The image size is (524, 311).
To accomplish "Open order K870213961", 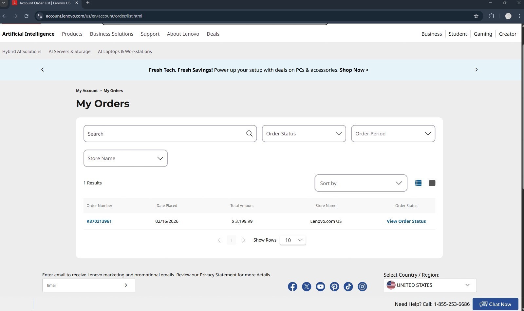I will [99, 221].
